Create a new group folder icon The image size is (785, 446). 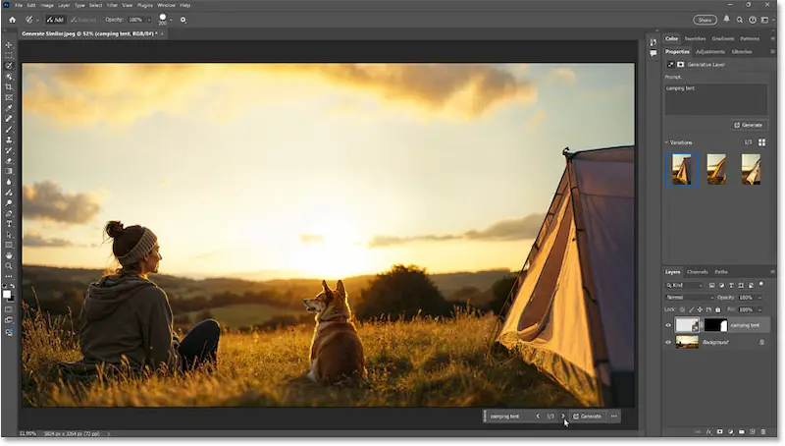click(742, 431)
